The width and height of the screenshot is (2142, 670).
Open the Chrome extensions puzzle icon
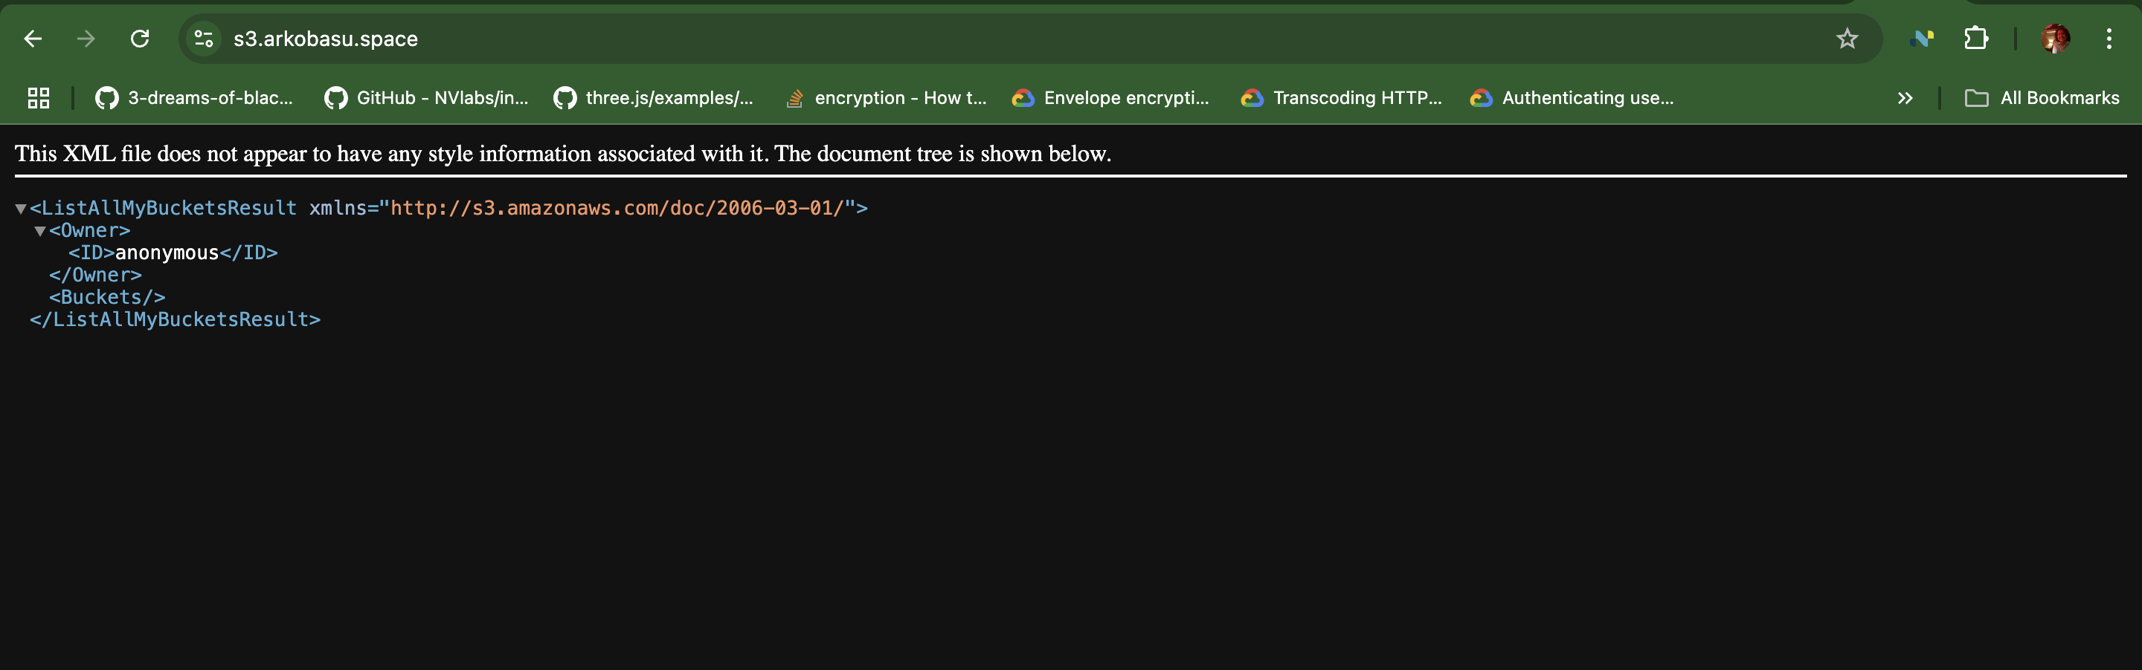click(1977, 38)
